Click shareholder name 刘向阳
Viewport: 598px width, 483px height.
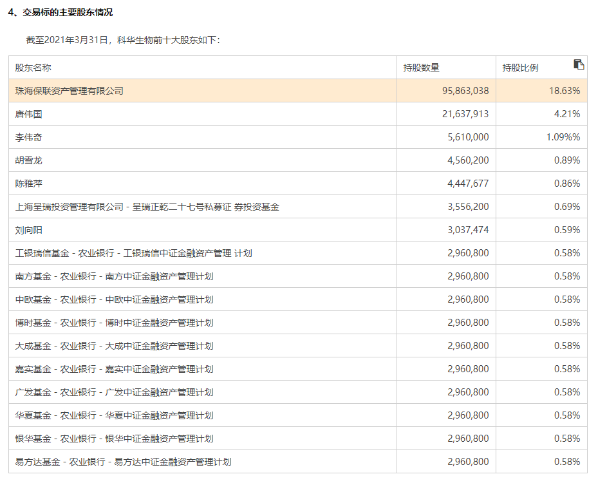(28, 230)
